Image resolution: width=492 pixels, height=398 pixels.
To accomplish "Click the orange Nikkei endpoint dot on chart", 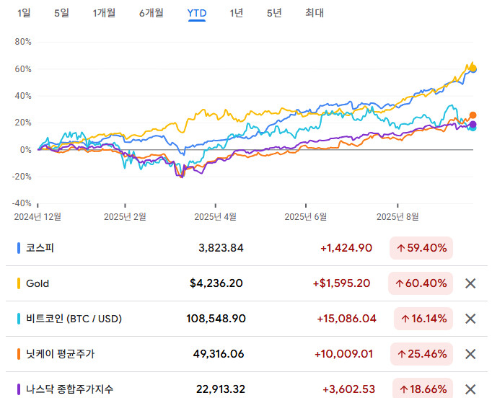I will click(x=473, y=115).
